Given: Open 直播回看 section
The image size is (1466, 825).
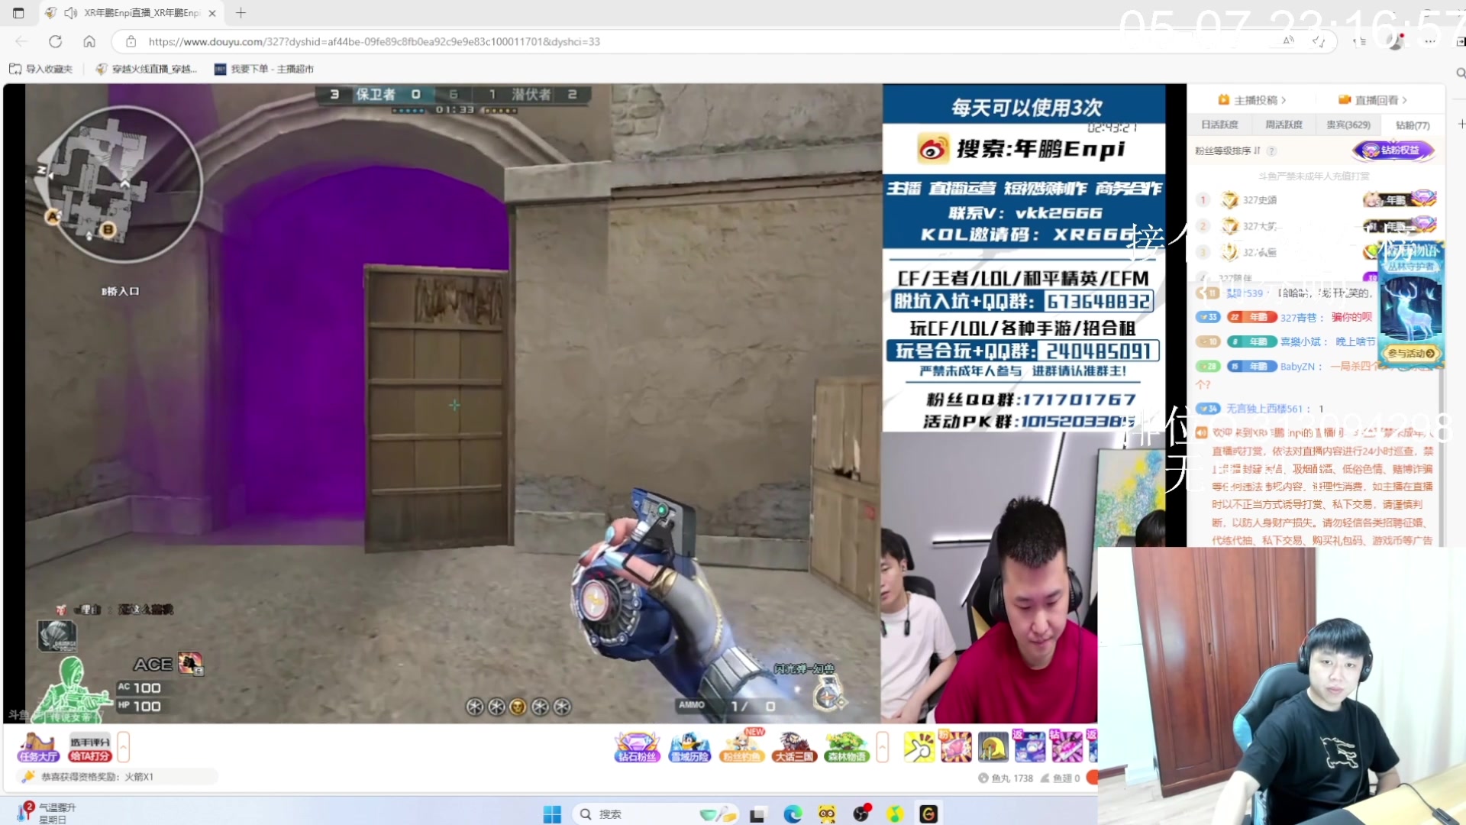Looking at the screenshot, I should [x=1373, y=100].
